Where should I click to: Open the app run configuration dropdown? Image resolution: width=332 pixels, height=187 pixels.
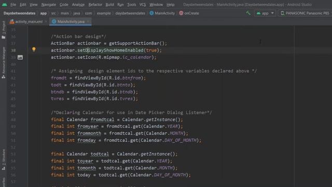click(265, 13)
